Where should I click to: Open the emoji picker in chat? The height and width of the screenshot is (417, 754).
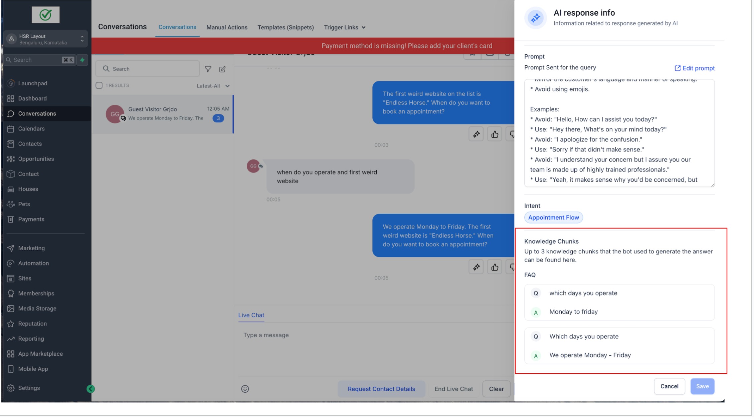pyautogui.click(x=245, y=389)
